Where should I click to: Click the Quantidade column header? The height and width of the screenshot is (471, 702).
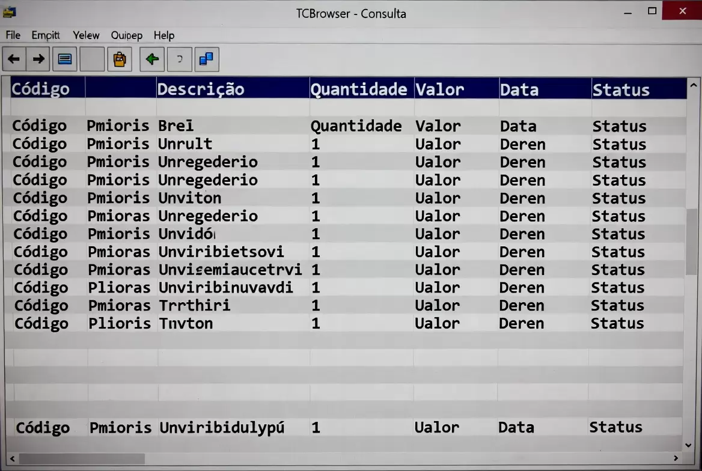359,90
